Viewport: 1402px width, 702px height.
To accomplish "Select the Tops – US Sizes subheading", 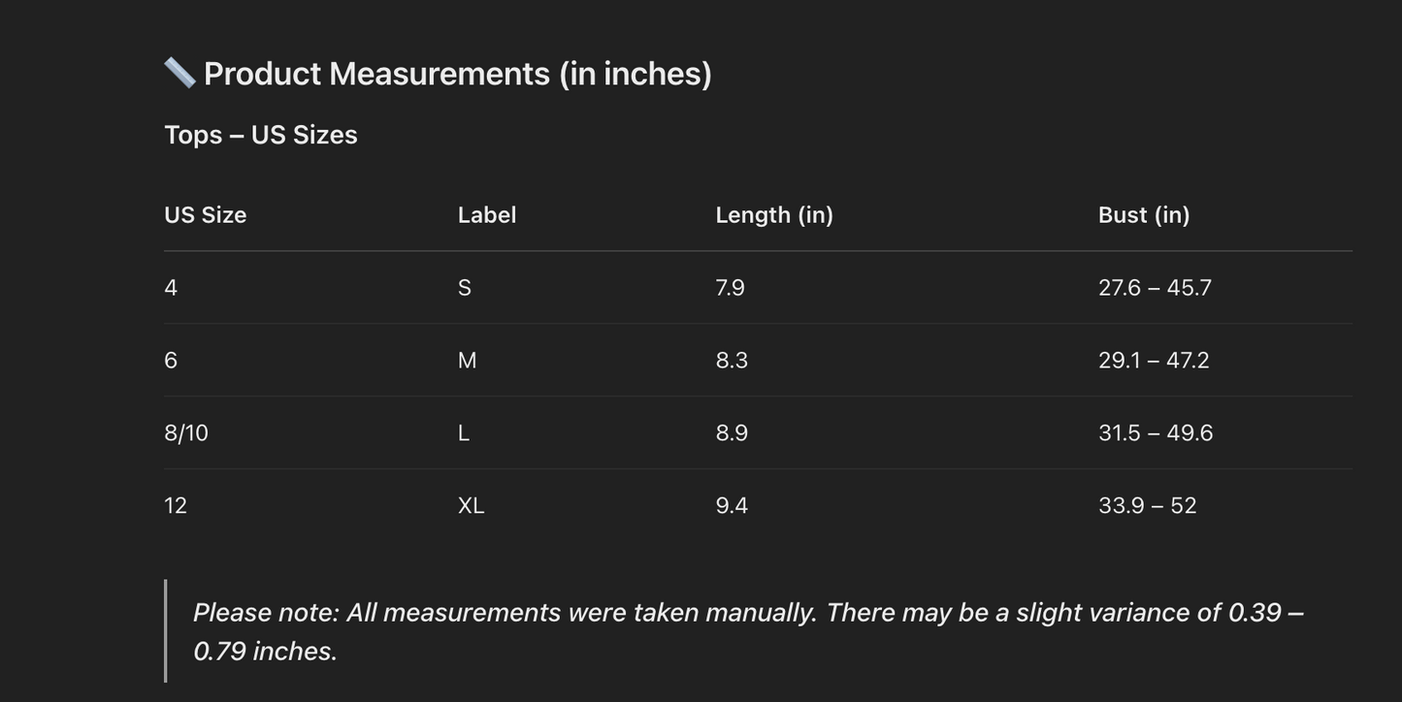I will coord(261,135).
